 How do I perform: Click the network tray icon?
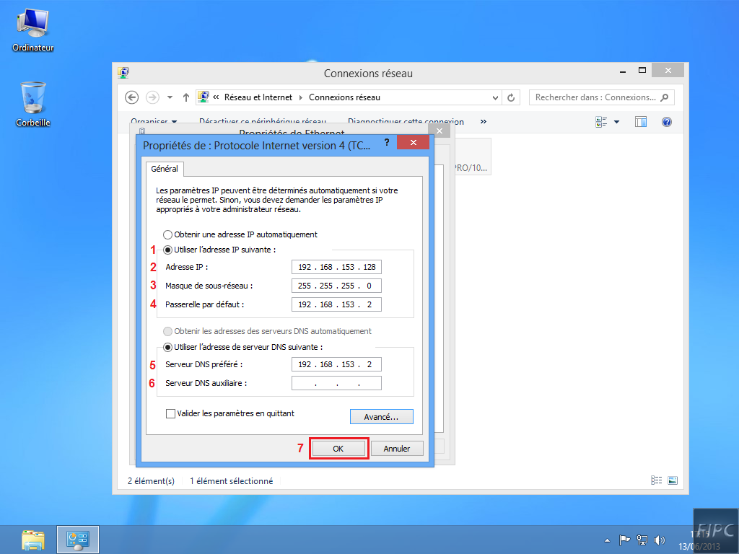(x=642, y=540)
